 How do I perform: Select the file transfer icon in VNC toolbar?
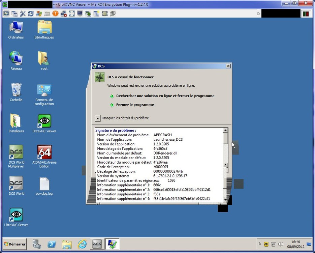(x=88, y=13)
